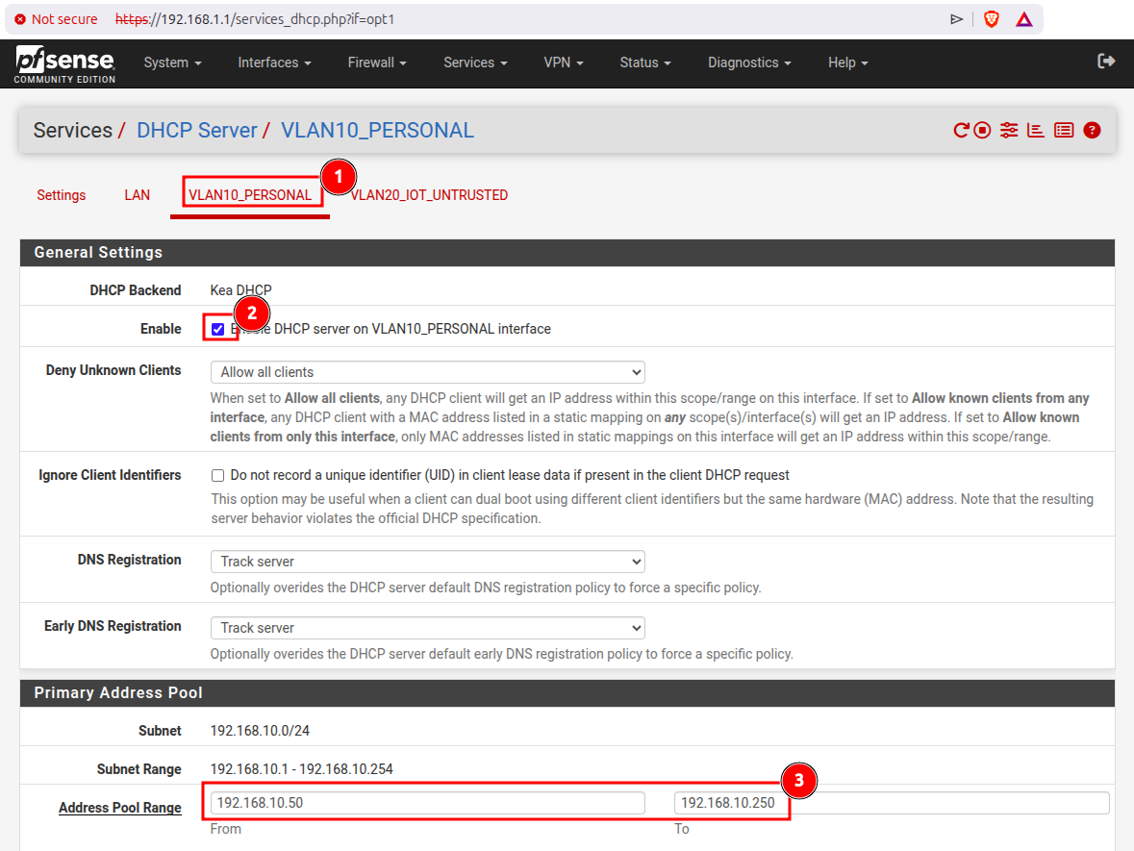Image resolution: width=1134 pixels, height=851 pixels.
Task: Open related log entries icon
Action: coord(1064,130)
